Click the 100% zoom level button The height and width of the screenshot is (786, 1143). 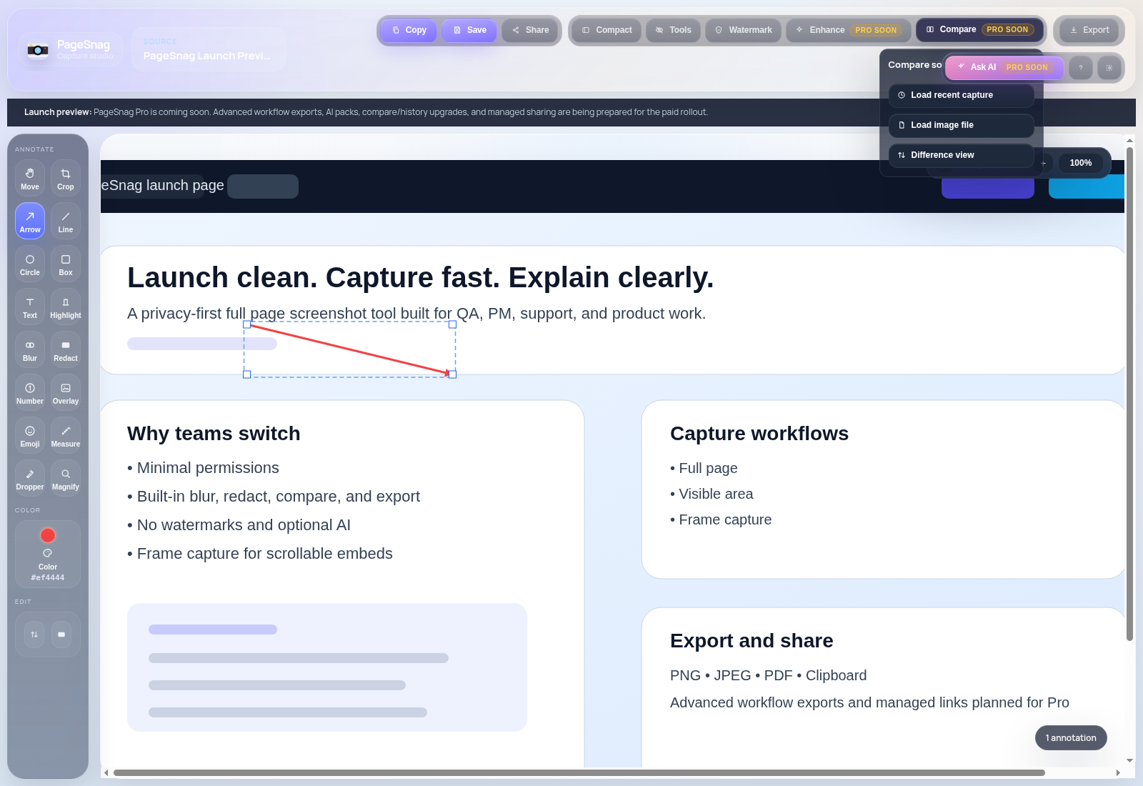point(1080,163)
